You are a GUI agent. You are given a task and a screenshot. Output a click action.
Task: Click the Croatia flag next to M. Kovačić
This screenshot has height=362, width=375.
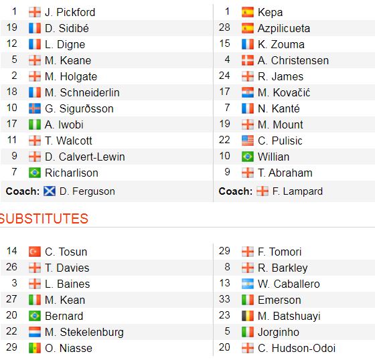[248, 92]
